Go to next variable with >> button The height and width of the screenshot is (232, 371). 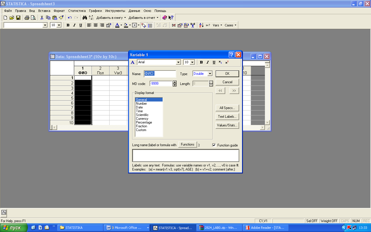(234, 90)
